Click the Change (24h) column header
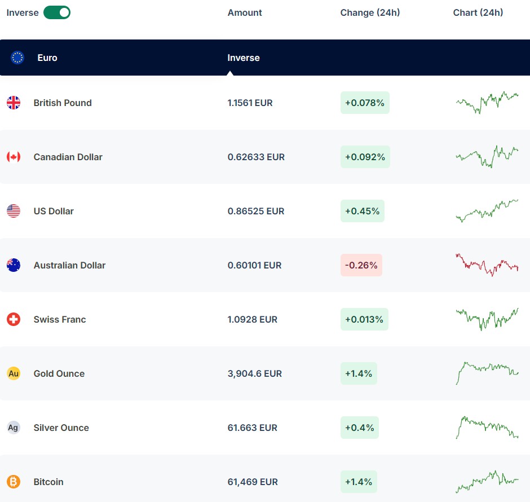The image size is (530, 502). pos(370,12)
